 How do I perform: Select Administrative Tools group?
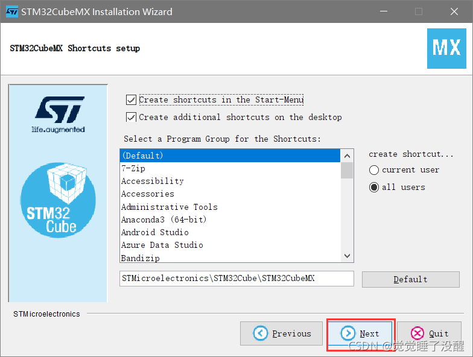[x=230, y=207]
